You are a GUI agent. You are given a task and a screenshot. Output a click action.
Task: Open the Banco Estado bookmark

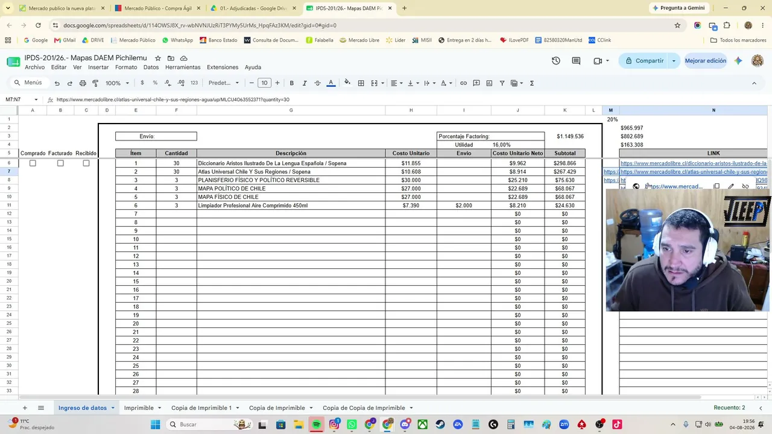pyautogui.click(x=218, y=40)
